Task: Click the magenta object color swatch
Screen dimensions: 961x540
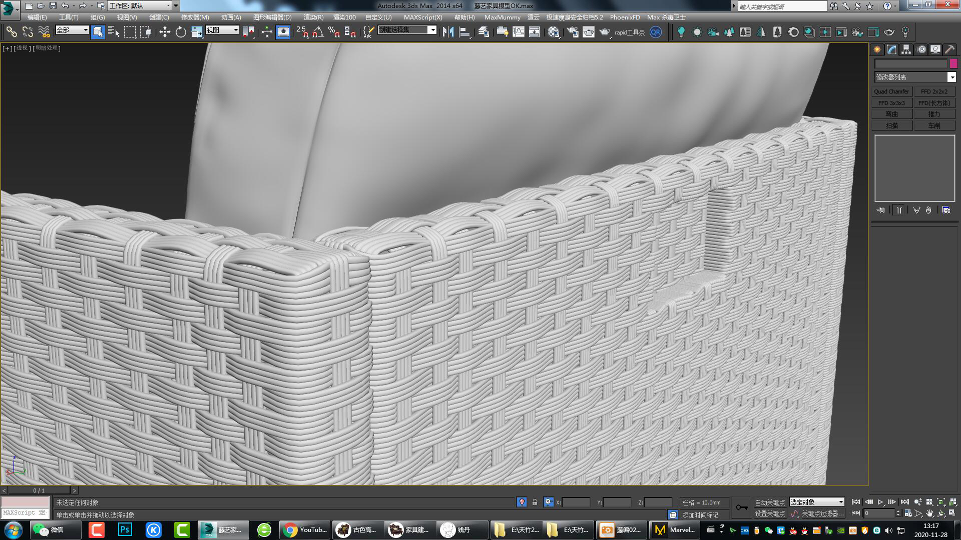Action: pos(953,63)
